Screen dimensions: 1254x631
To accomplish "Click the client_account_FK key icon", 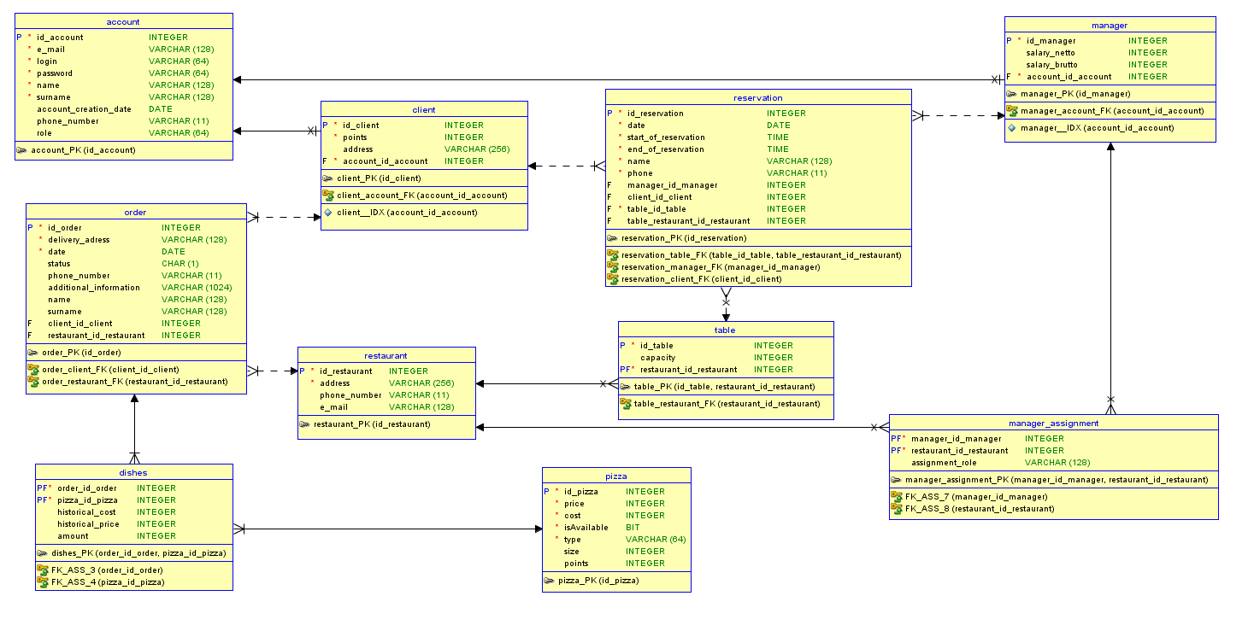I will [328, 196].
